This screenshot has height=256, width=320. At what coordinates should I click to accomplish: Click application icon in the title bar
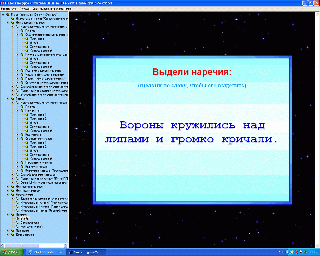coord(2,3)
